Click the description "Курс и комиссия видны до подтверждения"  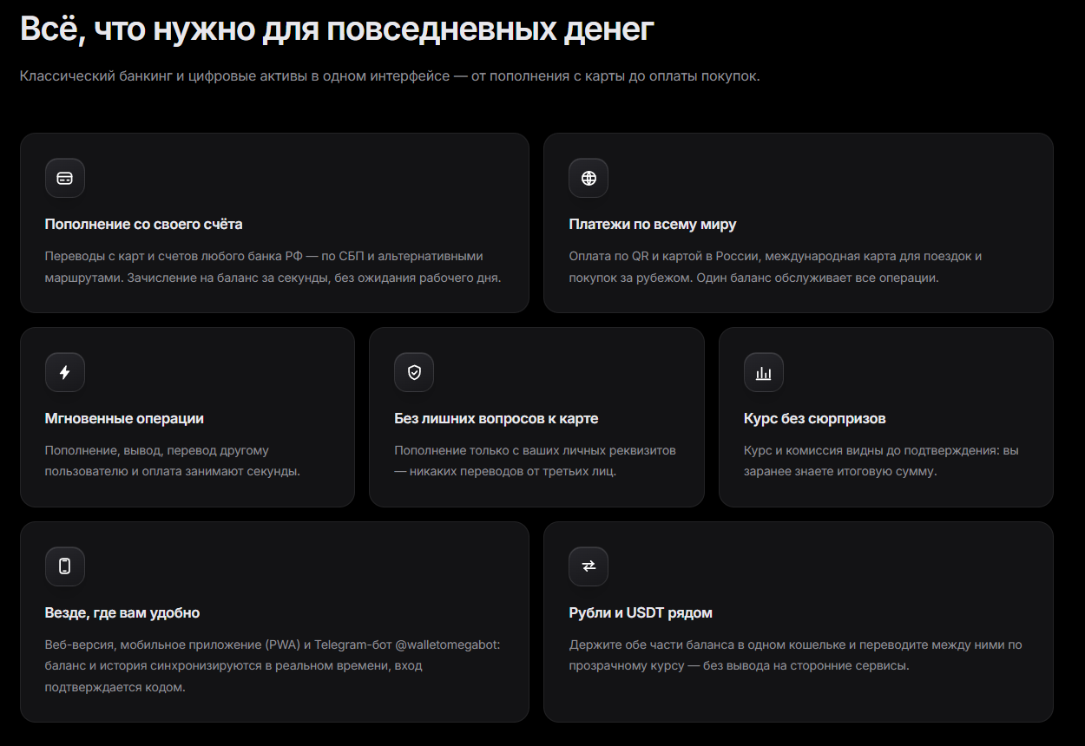coord(881,461)
